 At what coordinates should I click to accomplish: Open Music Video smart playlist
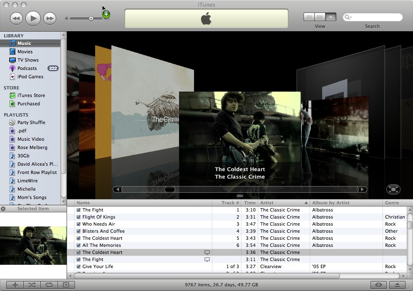[x=30, y=139]
